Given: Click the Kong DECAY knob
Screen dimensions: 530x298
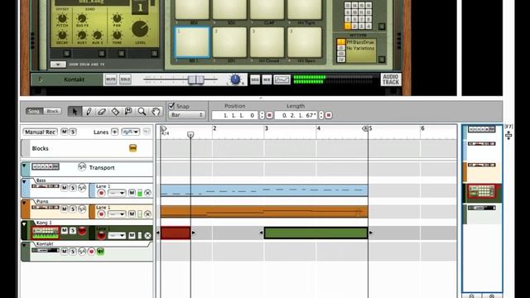Looking at the screenshot, I should [x=62, y=35].
